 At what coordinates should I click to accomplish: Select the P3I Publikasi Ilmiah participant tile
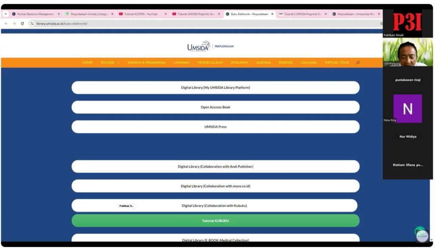[407, 24]
